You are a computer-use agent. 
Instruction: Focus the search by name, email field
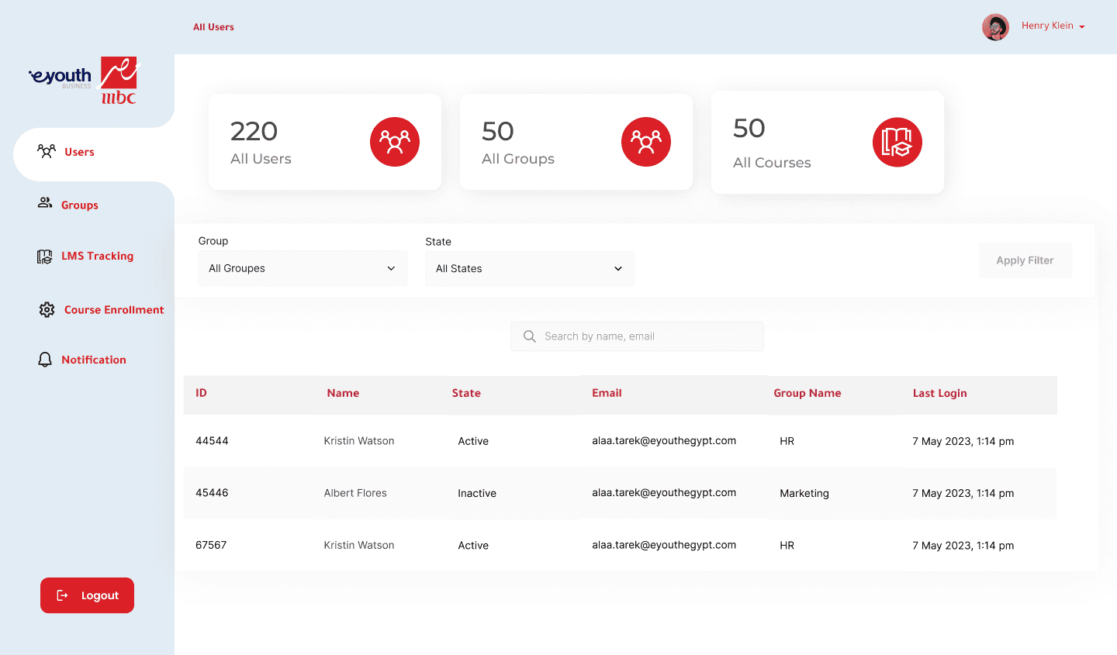coord(648,336)
